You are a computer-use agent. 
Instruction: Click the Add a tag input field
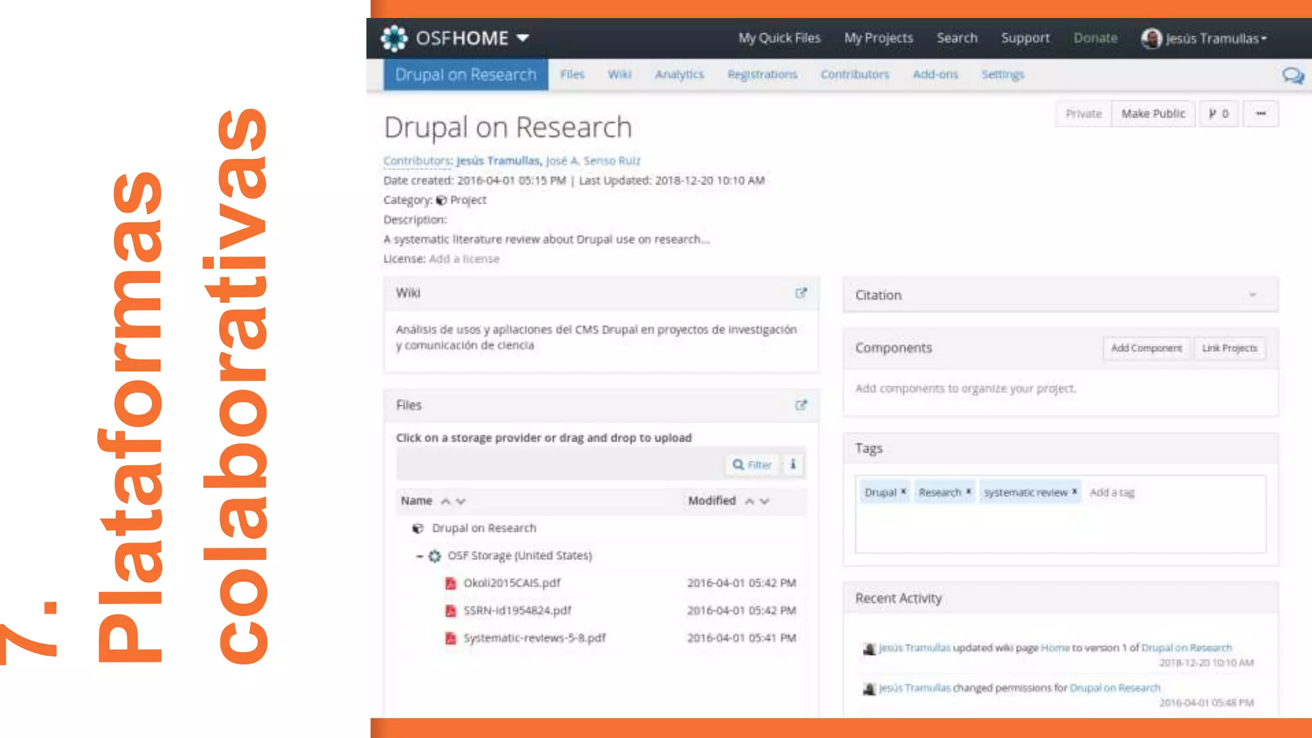1113,493
